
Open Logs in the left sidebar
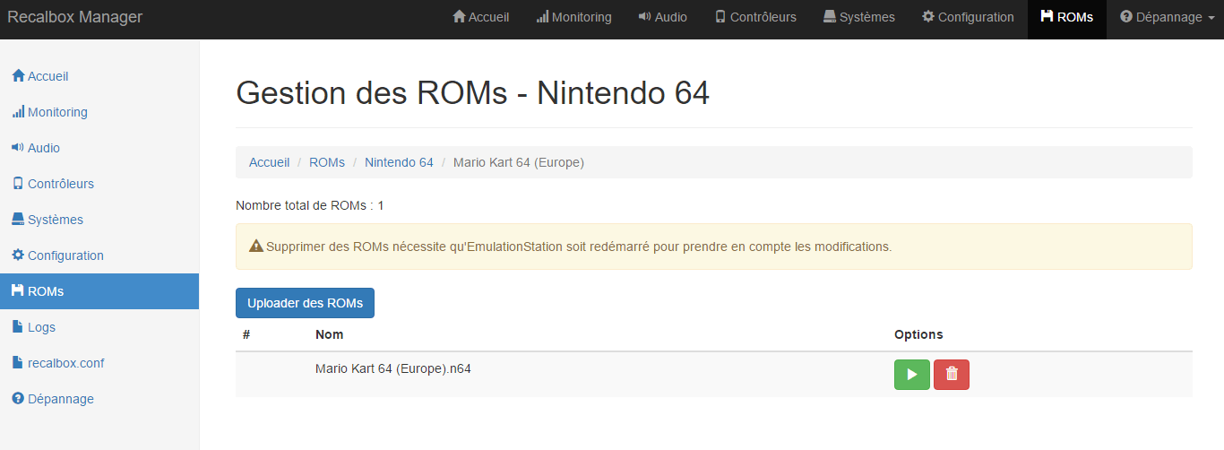click(x=41, y=327)
